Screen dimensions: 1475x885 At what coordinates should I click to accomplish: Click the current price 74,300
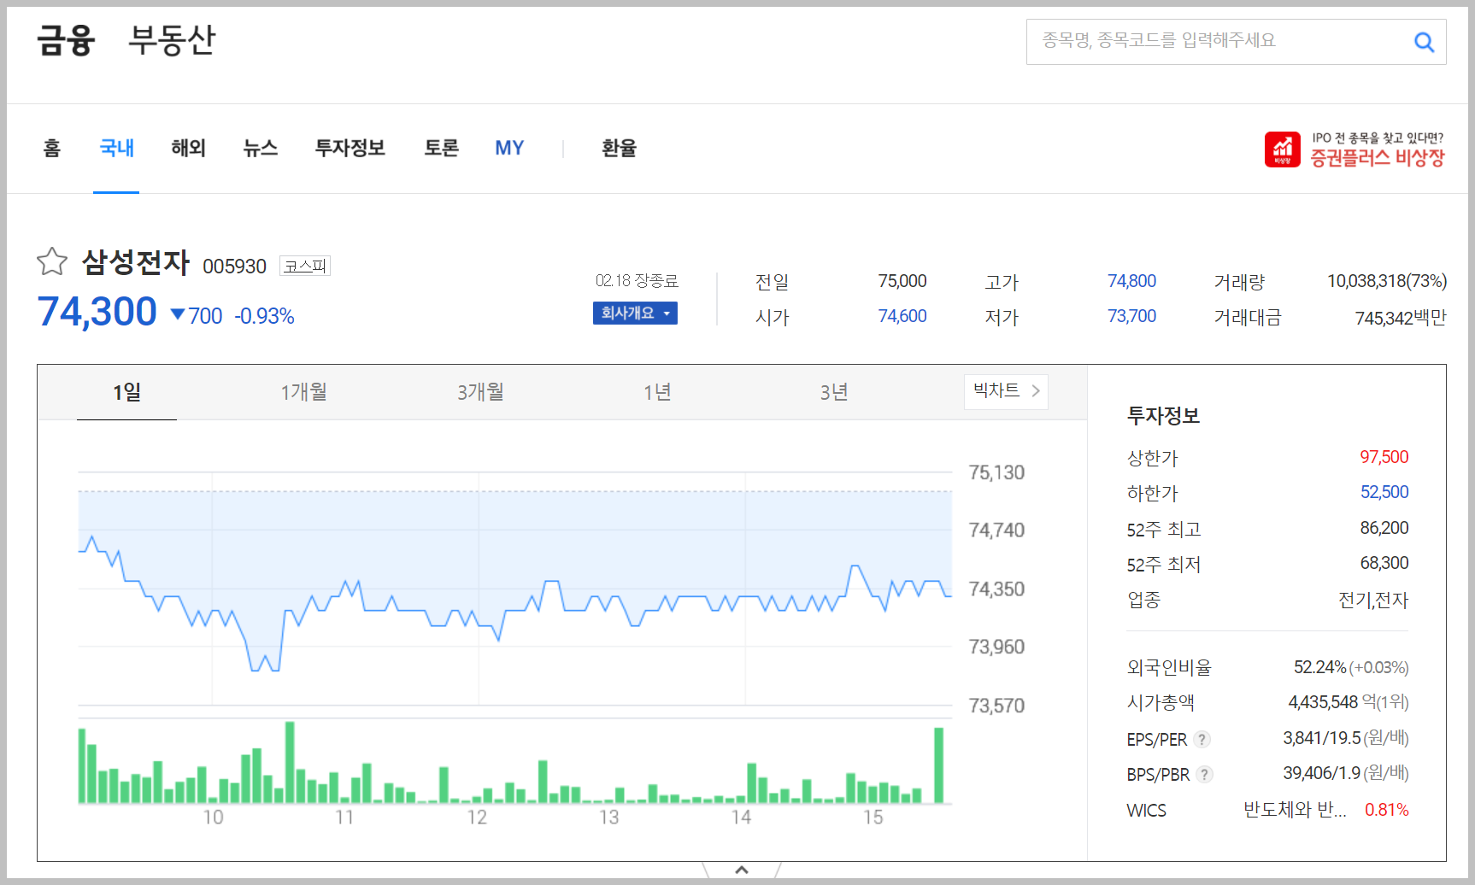click(x=97, y=312)
